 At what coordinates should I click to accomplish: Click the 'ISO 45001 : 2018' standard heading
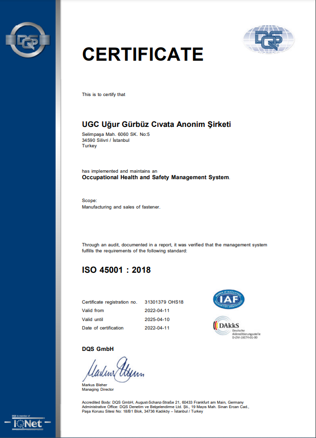pyautogui.click(x=116, y=270)
